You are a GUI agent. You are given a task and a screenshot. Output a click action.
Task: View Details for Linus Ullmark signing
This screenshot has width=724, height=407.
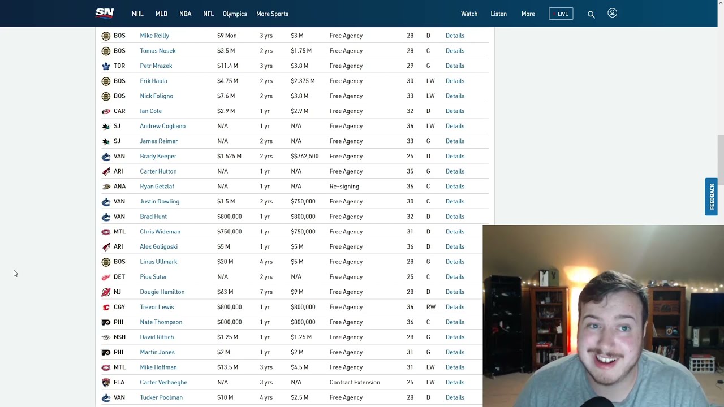[455, 262]
